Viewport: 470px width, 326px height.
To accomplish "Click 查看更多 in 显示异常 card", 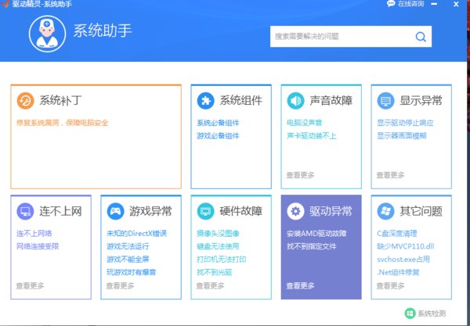I will coord(390,175).
